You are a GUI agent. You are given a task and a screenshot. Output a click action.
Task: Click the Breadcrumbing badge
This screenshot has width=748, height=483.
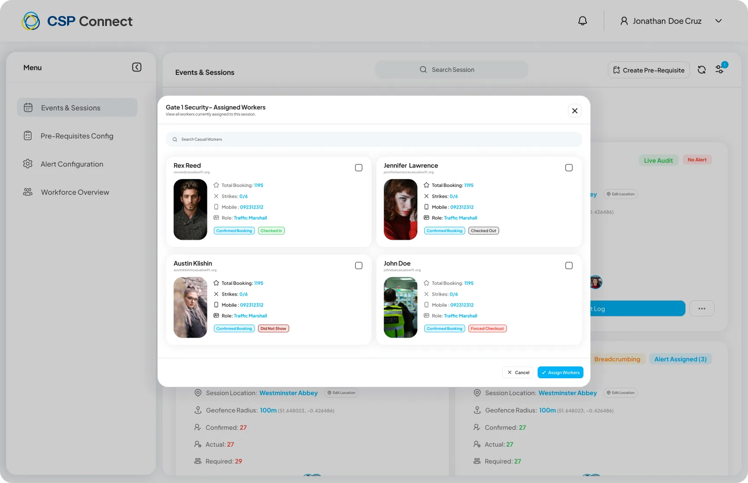coord(617,359)
